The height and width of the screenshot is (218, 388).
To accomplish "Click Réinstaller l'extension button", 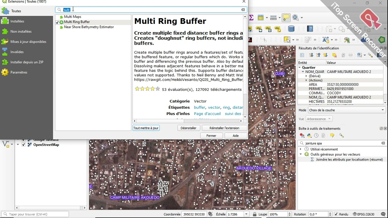I will (x=224, y=128).
